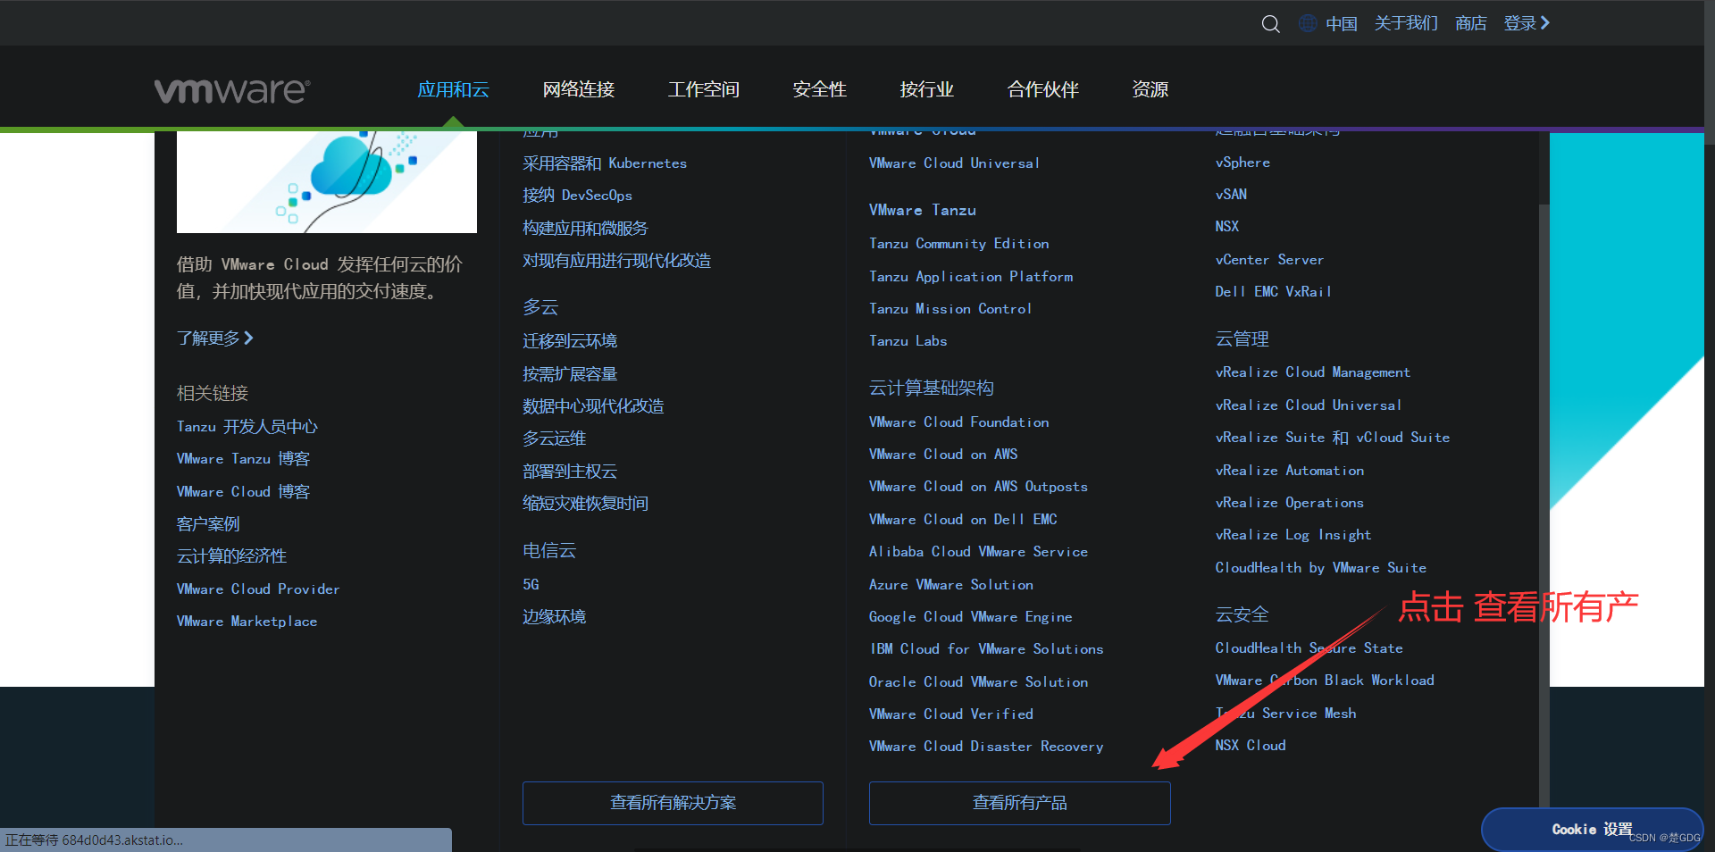Open VMware Cloud on Dell EMC link
Image resolution: width=1715 pixels, height=852 pixels.
(963, 520)
